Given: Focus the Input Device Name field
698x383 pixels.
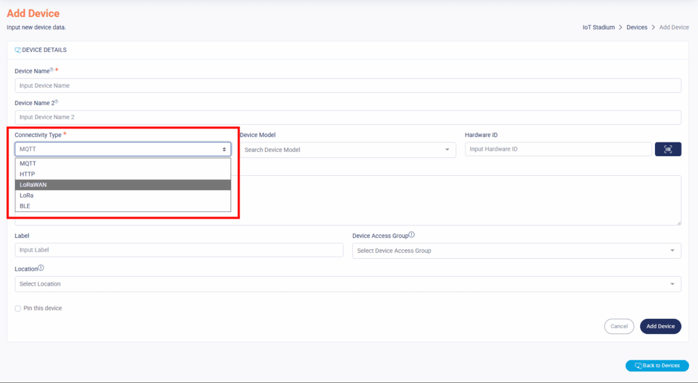Looking at the screenshot, I should click(x=348, y=86).
